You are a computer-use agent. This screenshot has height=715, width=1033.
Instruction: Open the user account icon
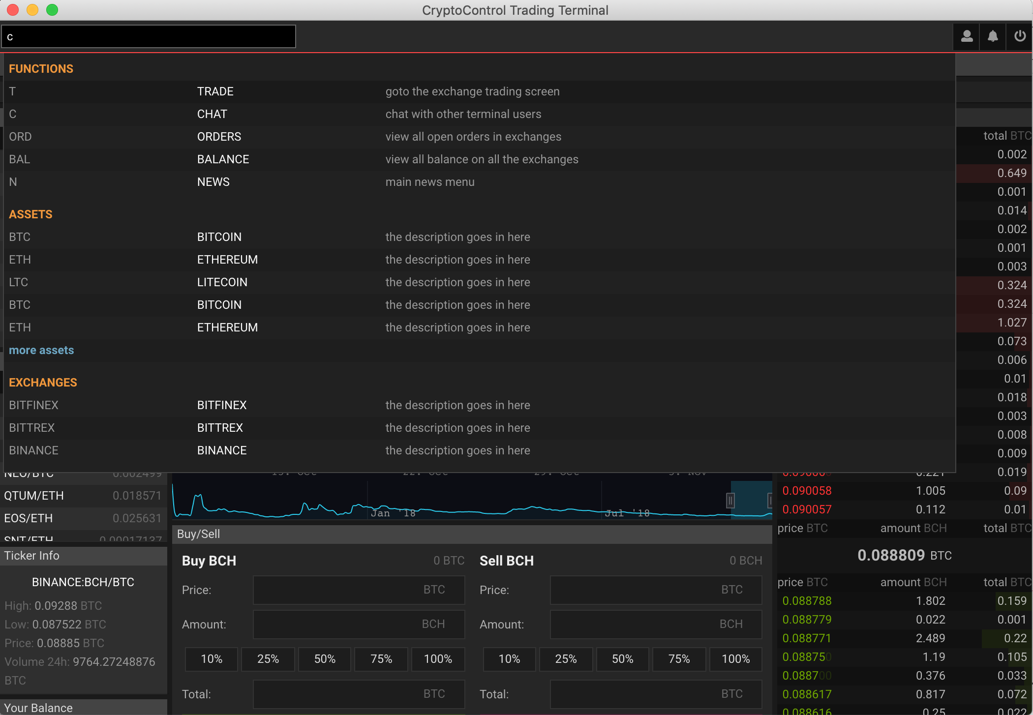click(967, 36)
